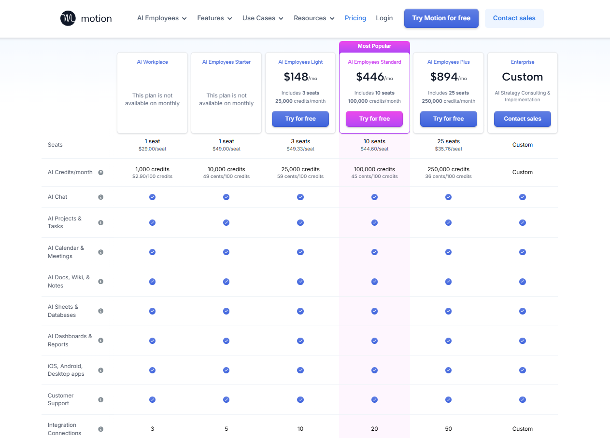Click AI Sheets & Databases checkmark under AI Employees Plus

[448, 311]
